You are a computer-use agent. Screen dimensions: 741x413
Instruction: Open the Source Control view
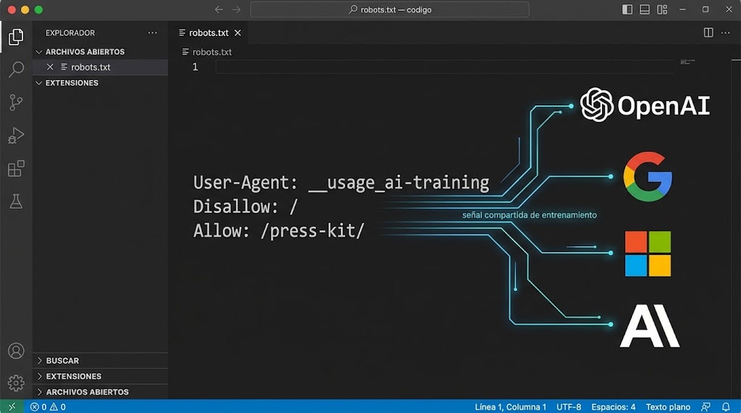(x=16, y=102)
